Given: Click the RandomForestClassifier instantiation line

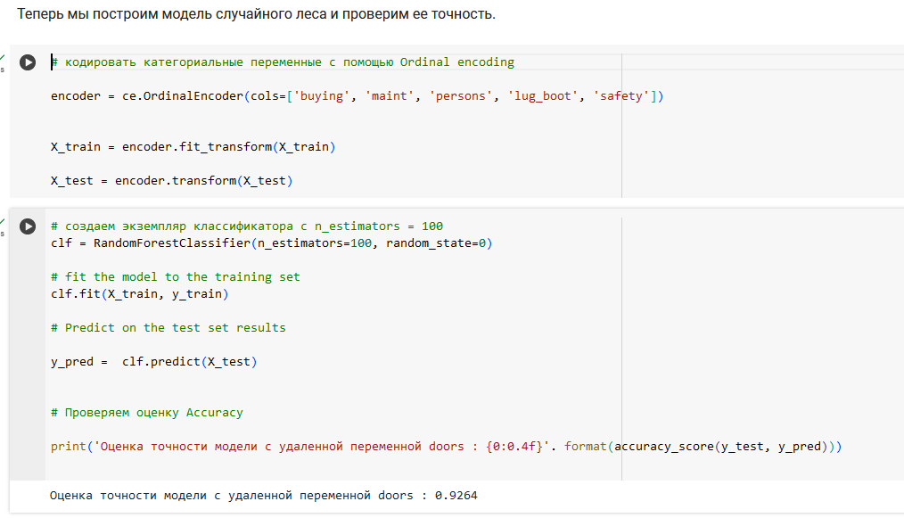Looking at the screenshot, I should point(271,243).
